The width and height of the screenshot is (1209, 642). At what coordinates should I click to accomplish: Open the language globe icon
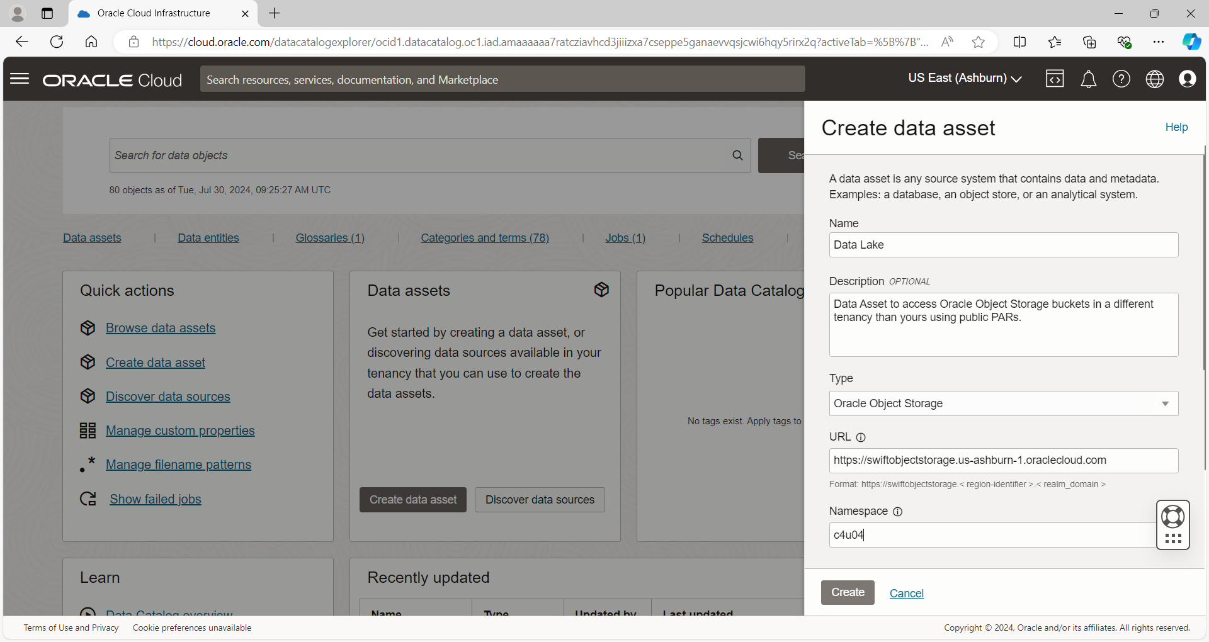[1155, 79]
